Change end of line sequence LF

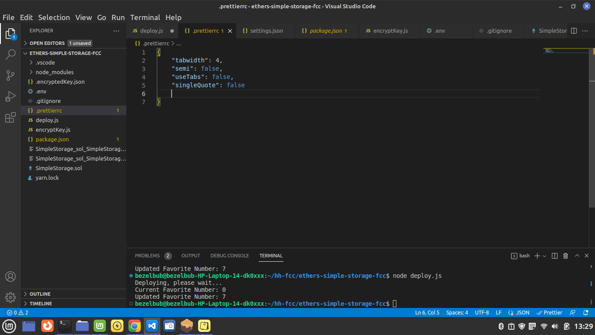[x=499, y=313]
